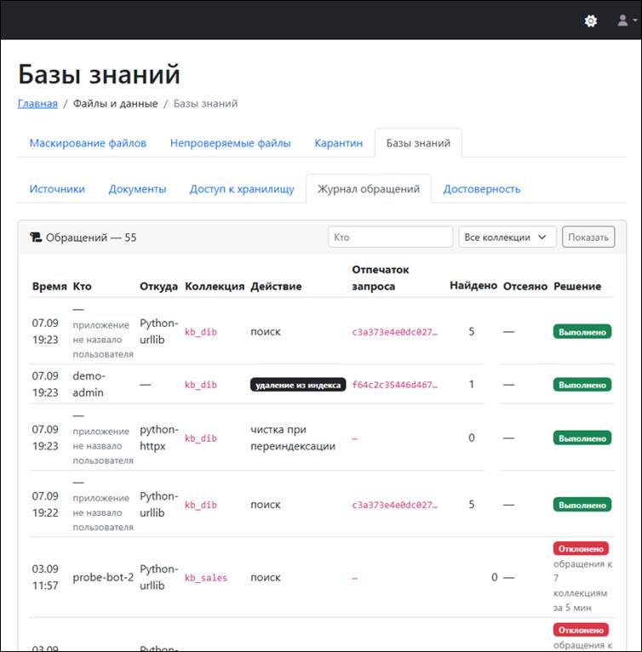Click kb_dib tag in python-httpx row
The image size is (642, 652).
[201, 438]
